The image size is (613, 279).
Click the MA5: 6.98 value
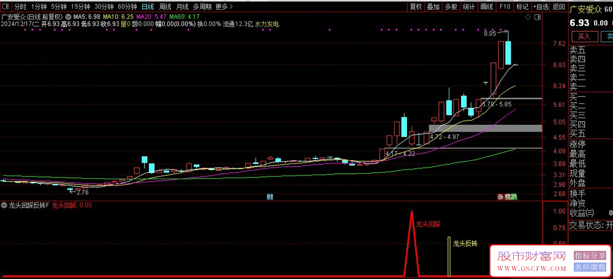point(87,17)
